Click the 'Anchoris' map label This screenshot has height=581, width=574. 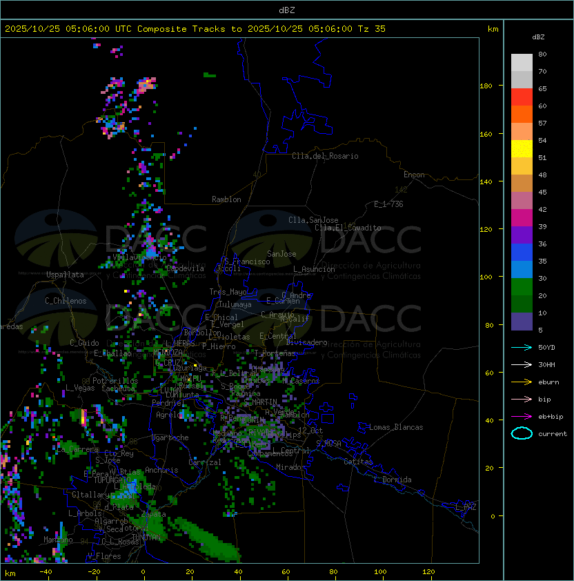(161, 470)
